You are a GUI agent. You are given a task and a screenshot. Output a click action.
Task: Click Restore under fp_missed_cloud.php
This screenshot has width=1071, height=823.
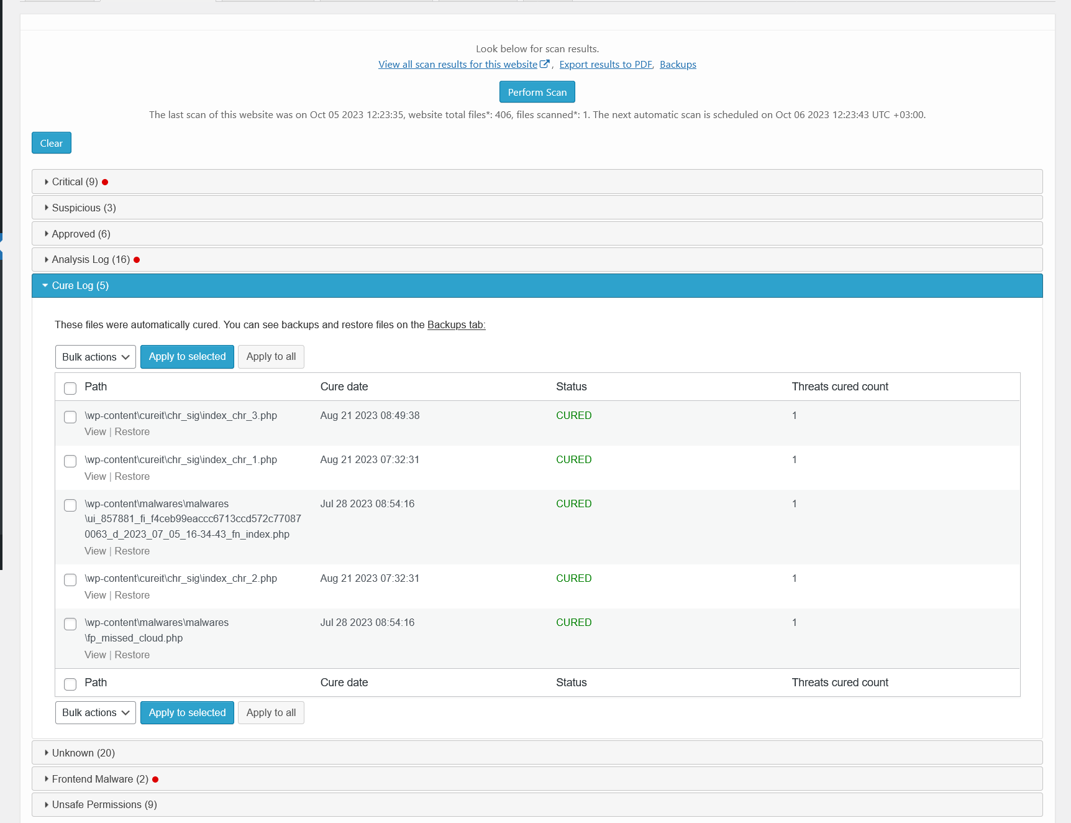pyautogui.click(x=132, y=655)
